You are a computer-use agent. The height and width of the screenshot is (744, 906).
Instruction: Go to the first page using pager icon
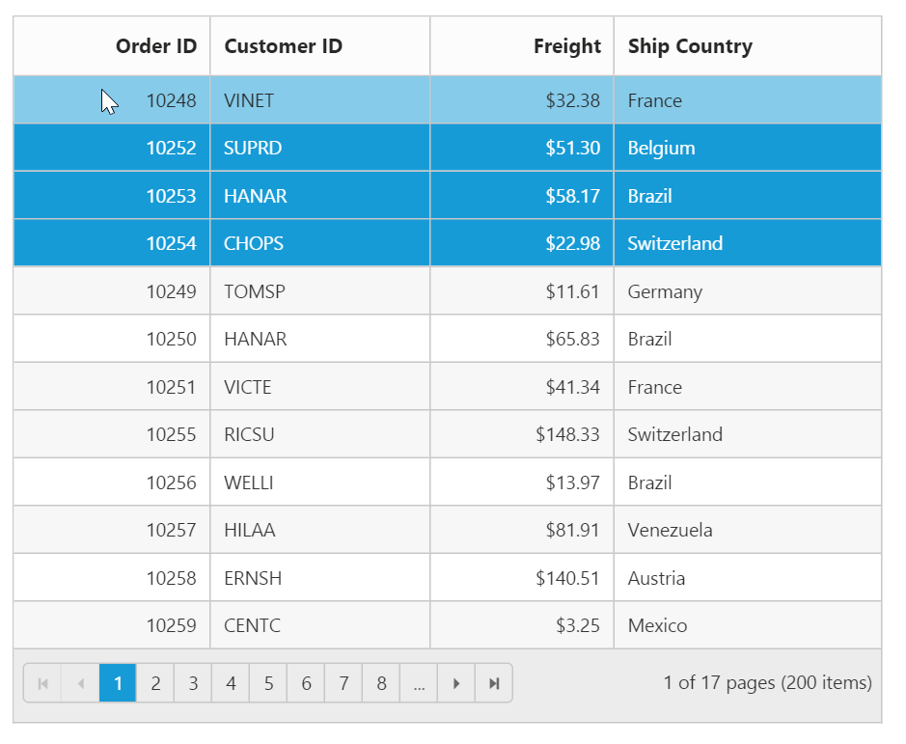(x=42, y=683)
